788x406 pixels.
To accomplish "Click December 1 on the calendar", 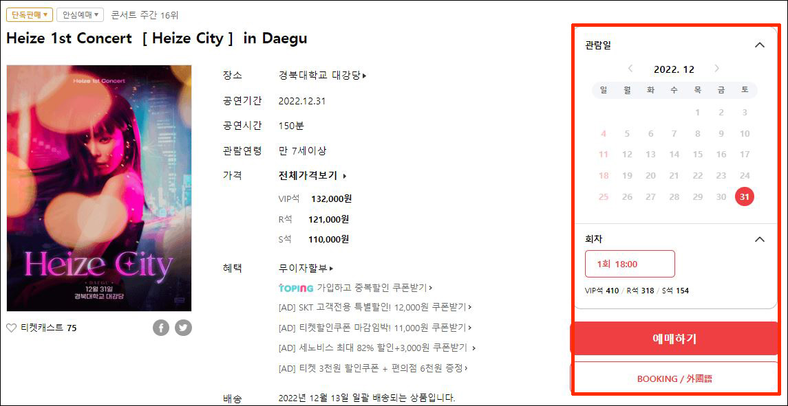I will coord(698,113).
